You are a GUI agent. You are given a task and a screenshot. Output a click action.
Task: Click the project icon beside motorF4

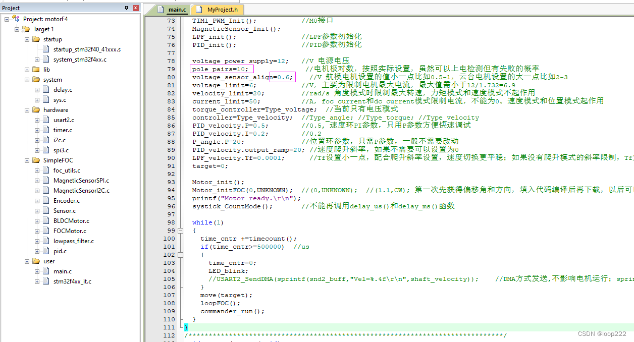(16, 19)
